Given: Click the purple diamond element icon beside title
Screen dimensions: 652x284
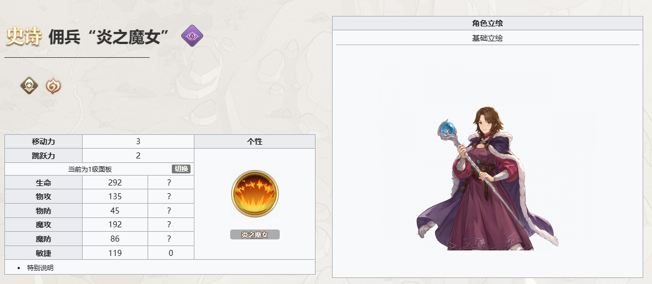Looking at the screenshot, I should click(x=192, y=36).
